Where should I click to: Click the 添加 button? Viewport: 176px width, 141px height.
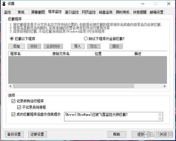[17, 46]
